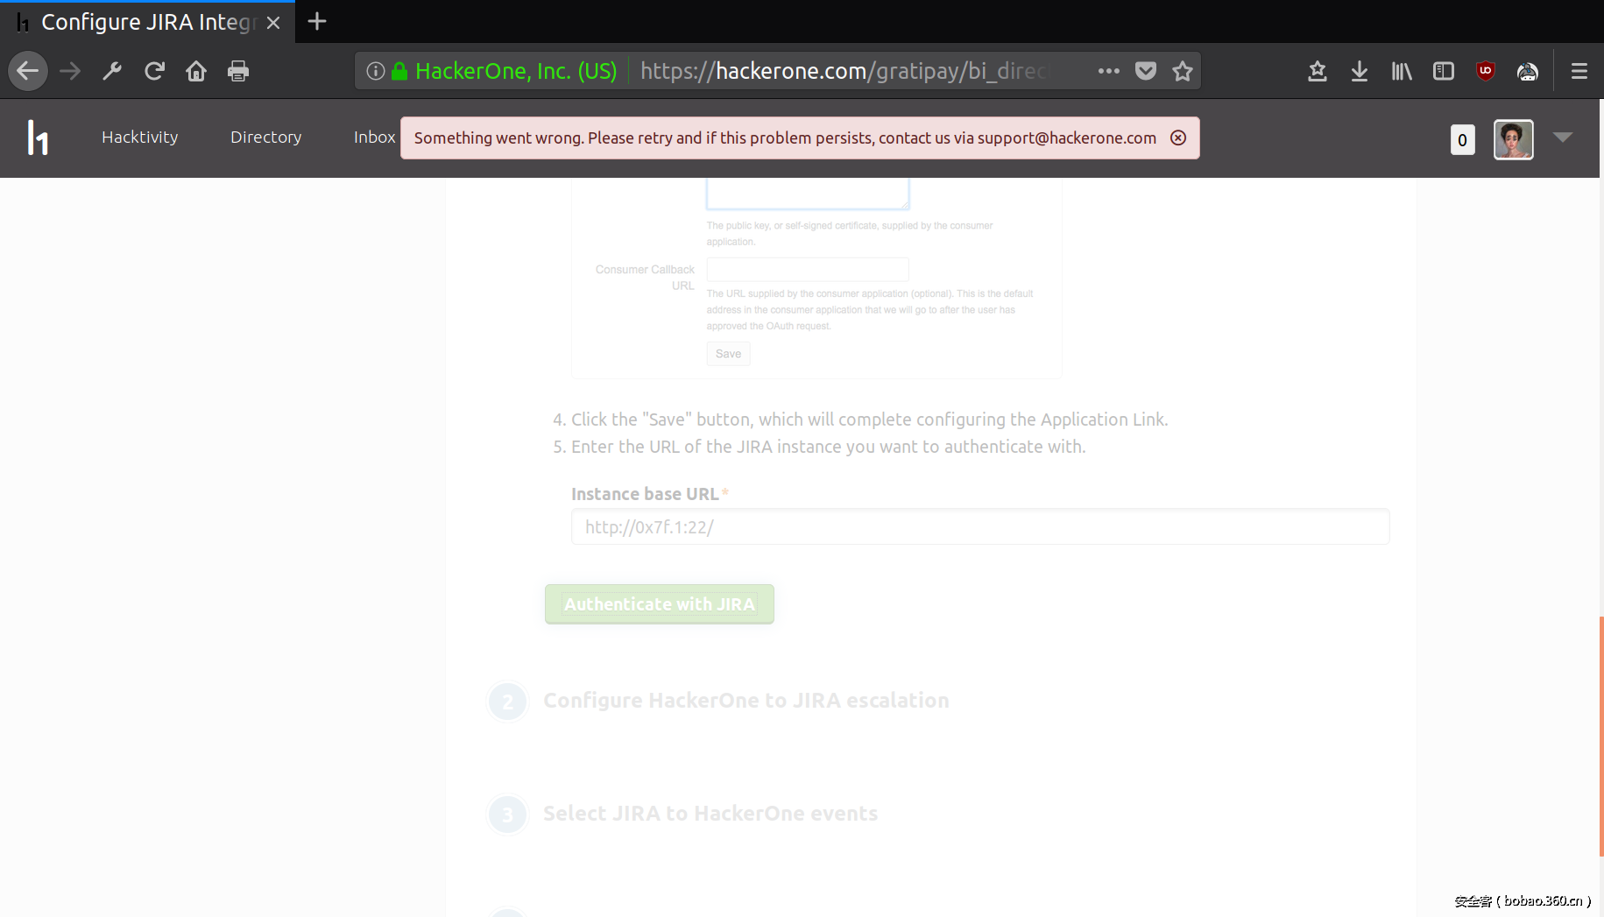The width and height of the screenshot is (1604, 917).
Task: Click the browser forward arrow
Action: 70,71
